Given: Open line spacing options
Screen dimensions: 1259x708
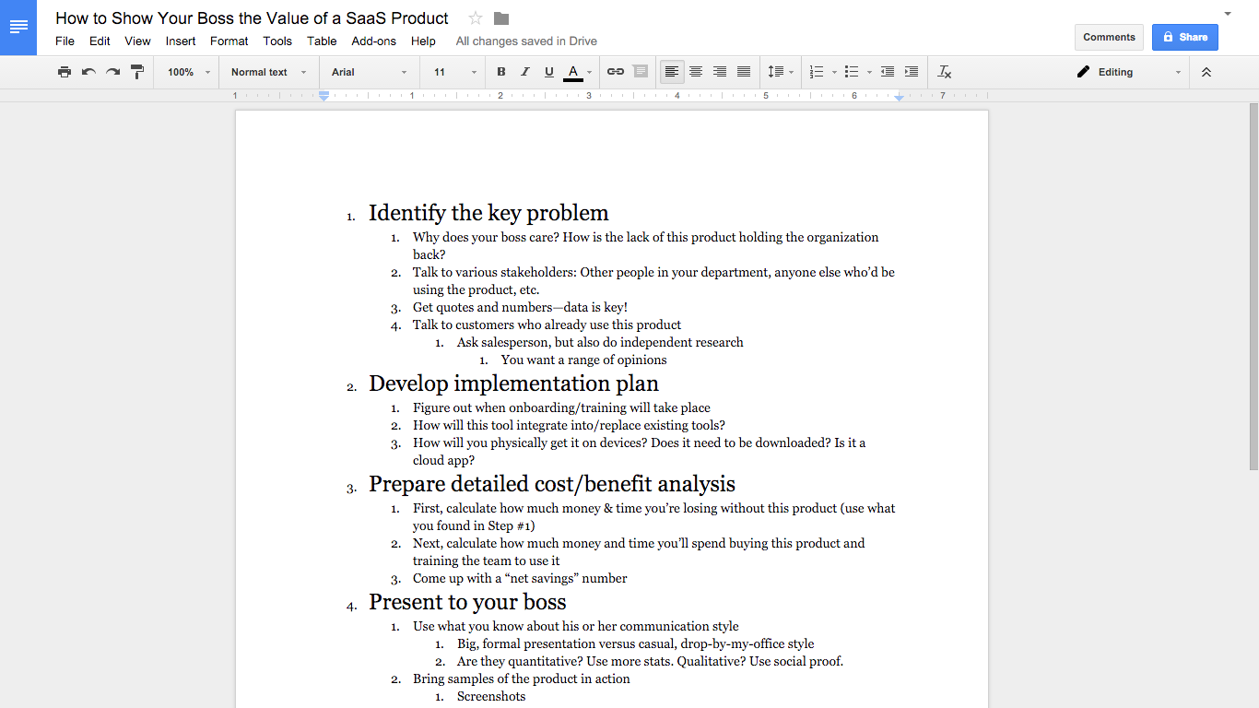Looking at the screenshot, I should (781, 72).
